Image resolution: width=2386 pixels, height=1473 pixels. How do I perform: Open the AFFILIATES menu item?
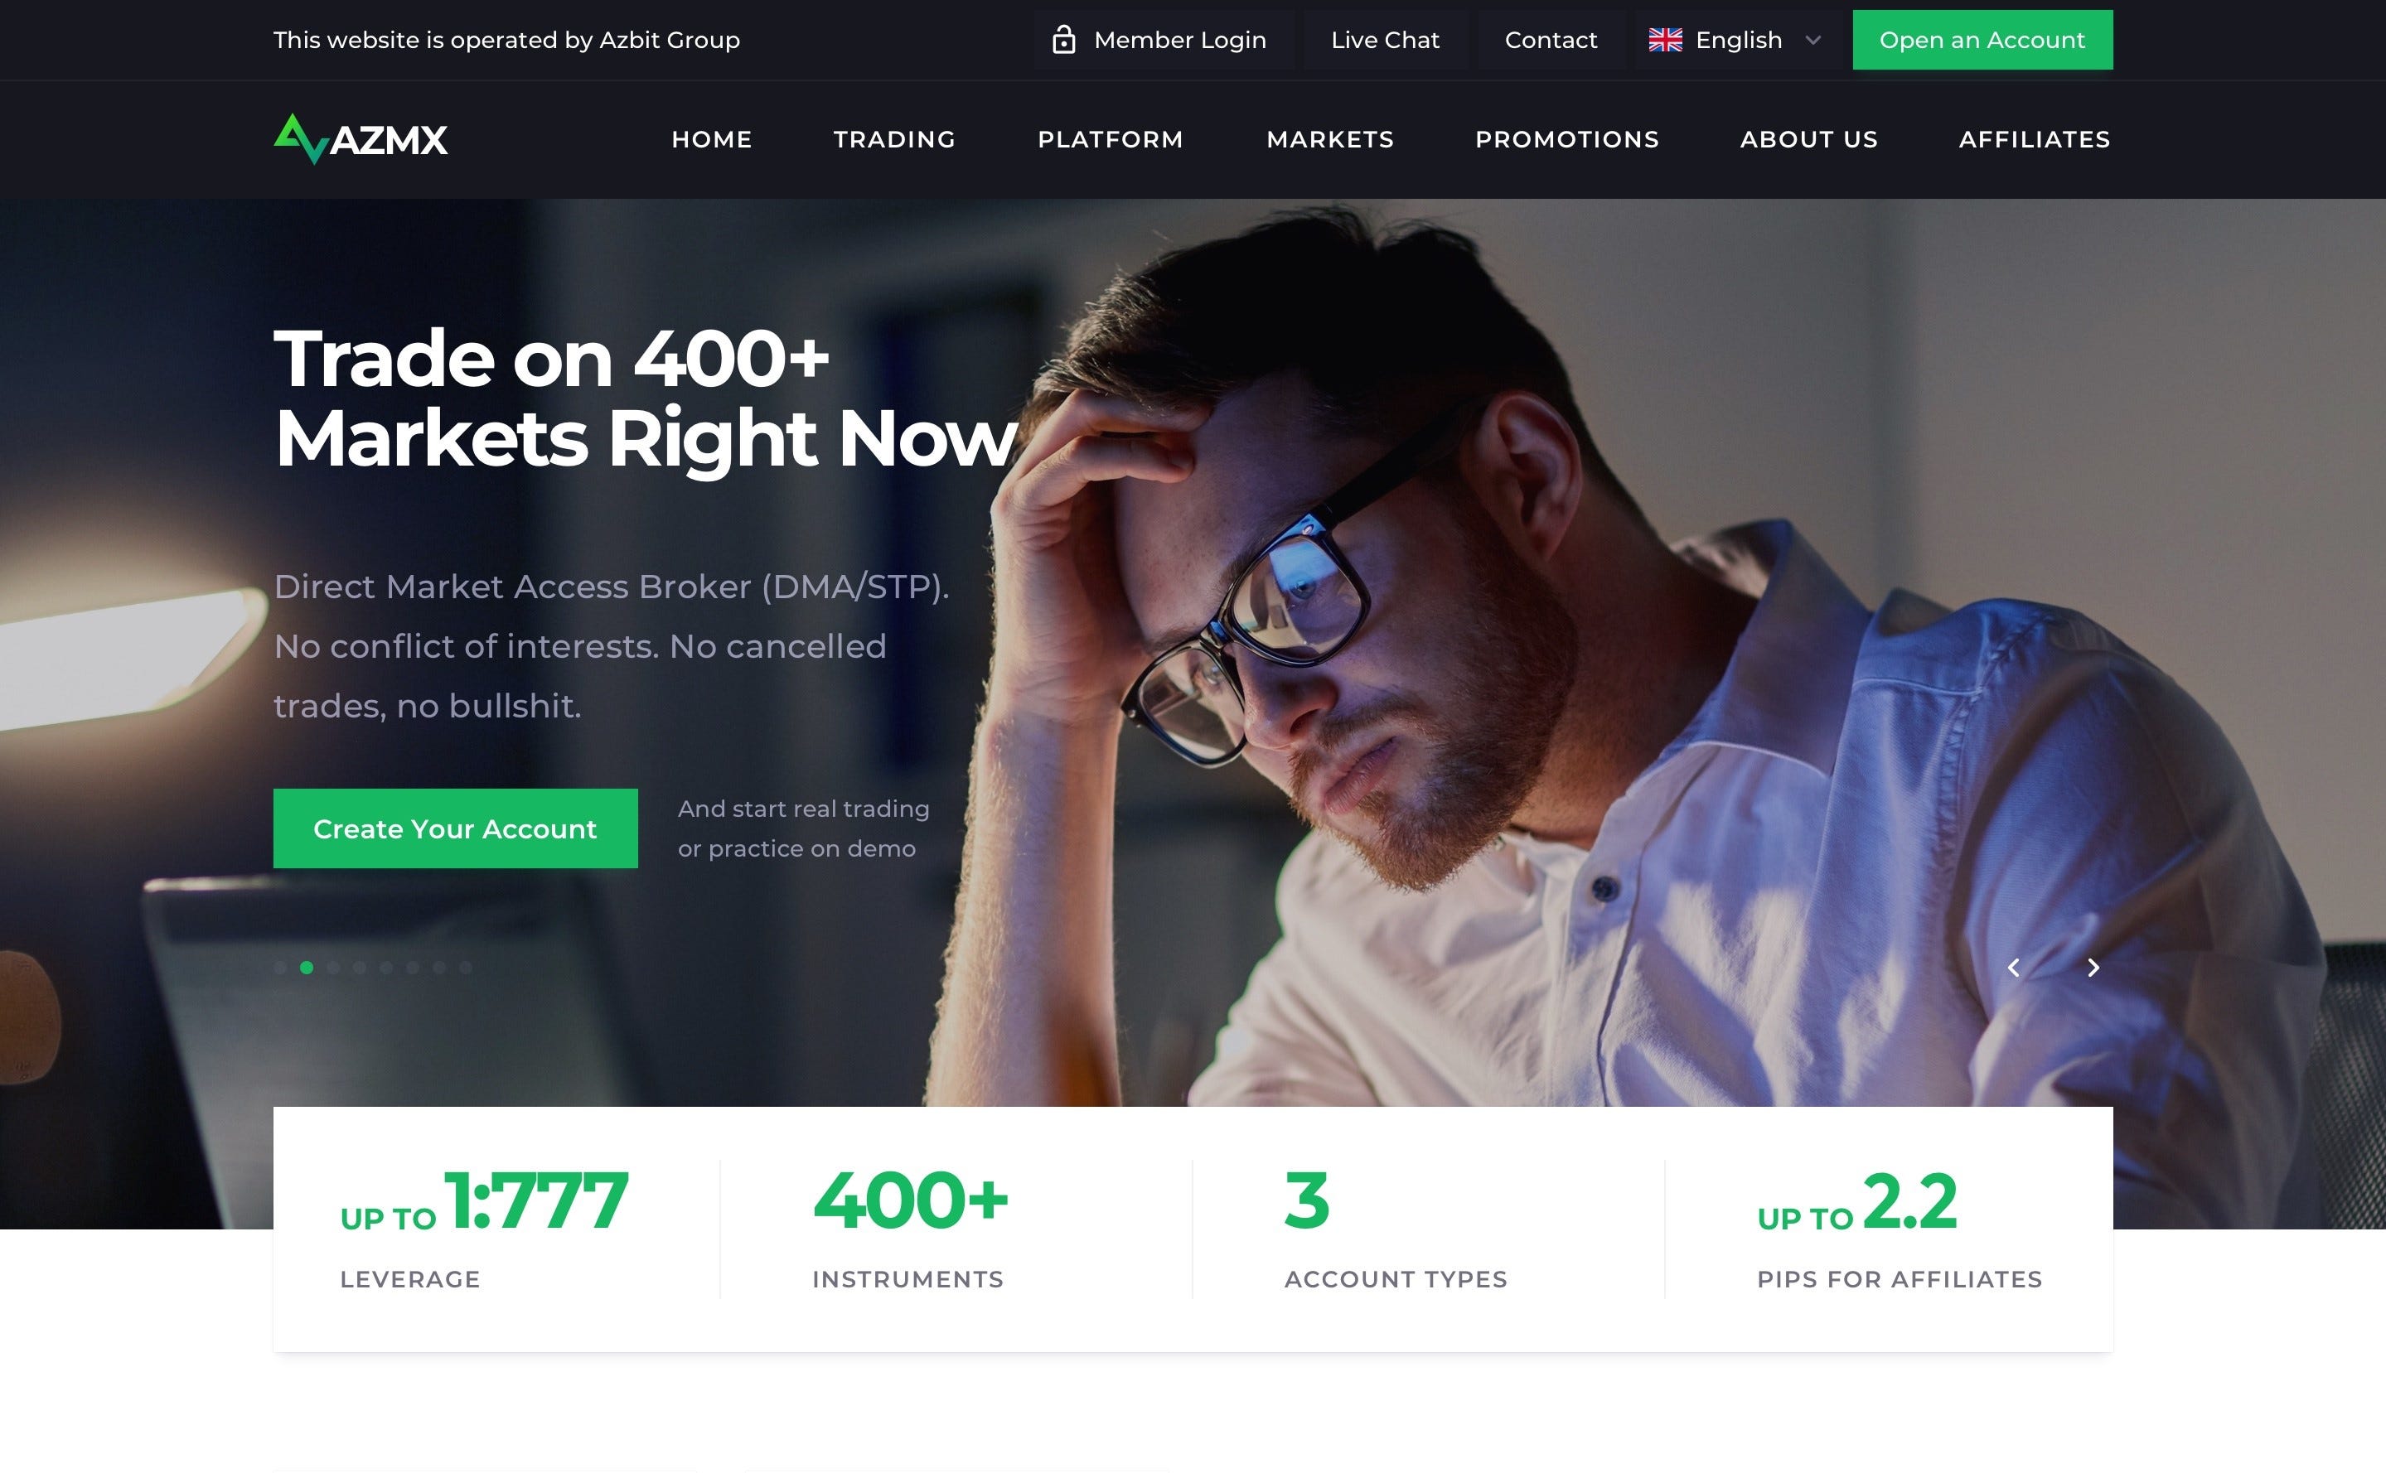point(2035,139)
